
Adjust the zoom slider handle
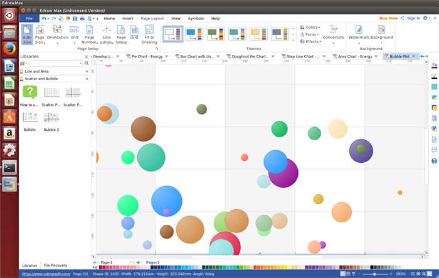pyautogui.click(x=374, y=274)
